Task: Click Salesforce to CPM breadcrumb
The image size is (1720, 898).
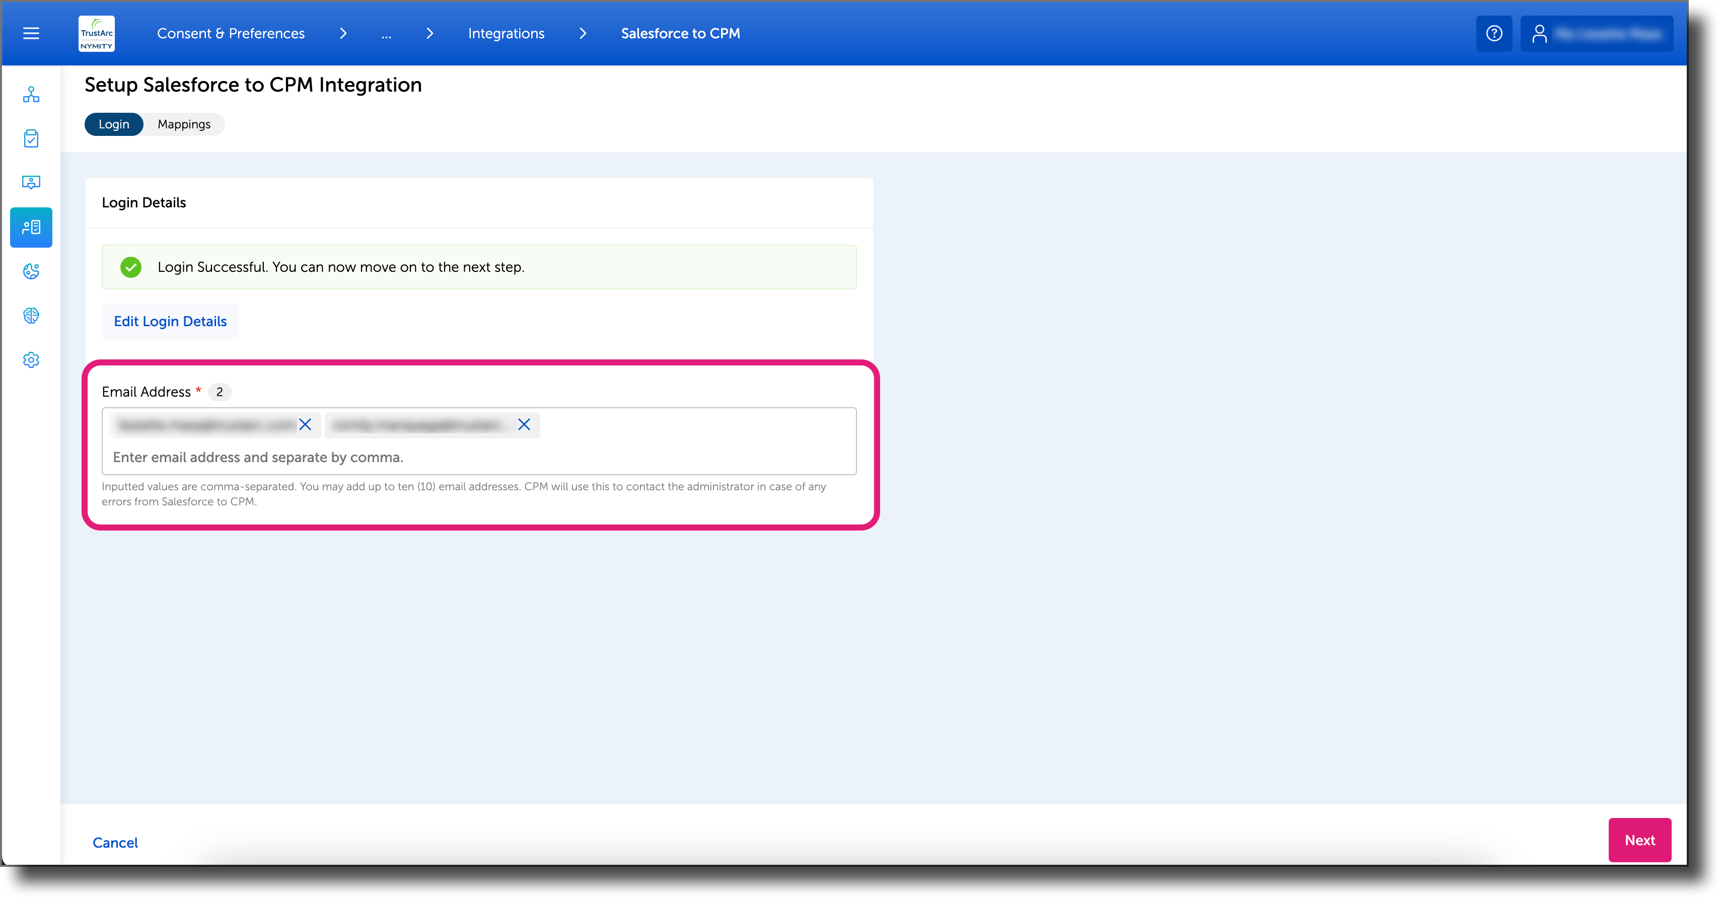Action: click(x=680, y=33)
